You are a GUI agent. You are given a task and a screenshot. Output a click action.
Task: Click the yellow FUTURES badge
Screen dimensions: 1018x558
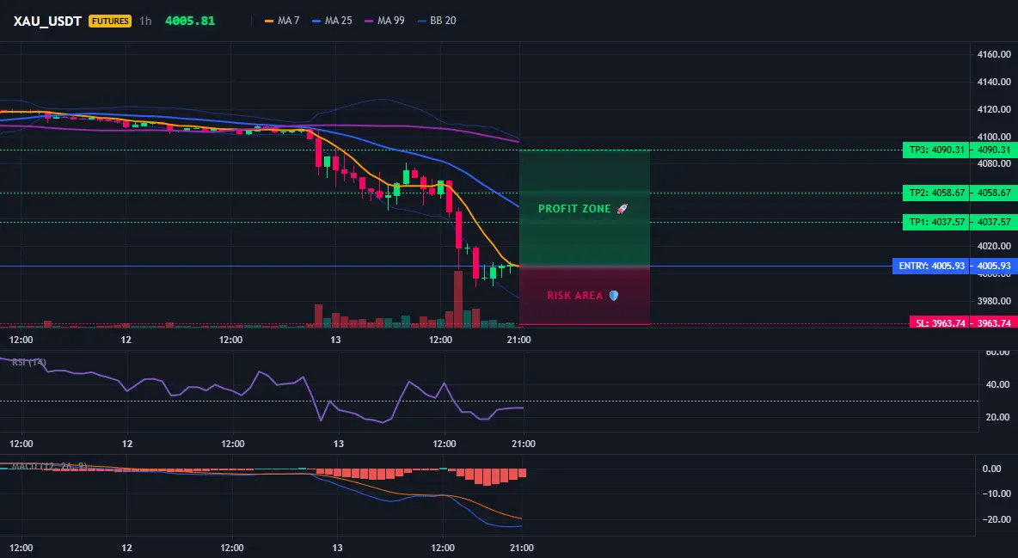[x=110, y=21]
